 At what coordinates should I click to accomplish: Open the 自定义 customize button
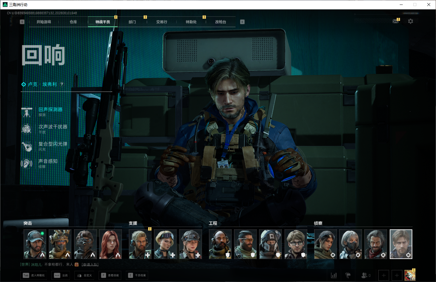[x=84, y=275]
